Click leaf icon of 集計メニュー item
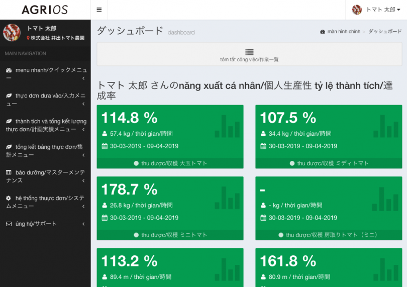This screenshot has width=407, height=287. (9, 147)
